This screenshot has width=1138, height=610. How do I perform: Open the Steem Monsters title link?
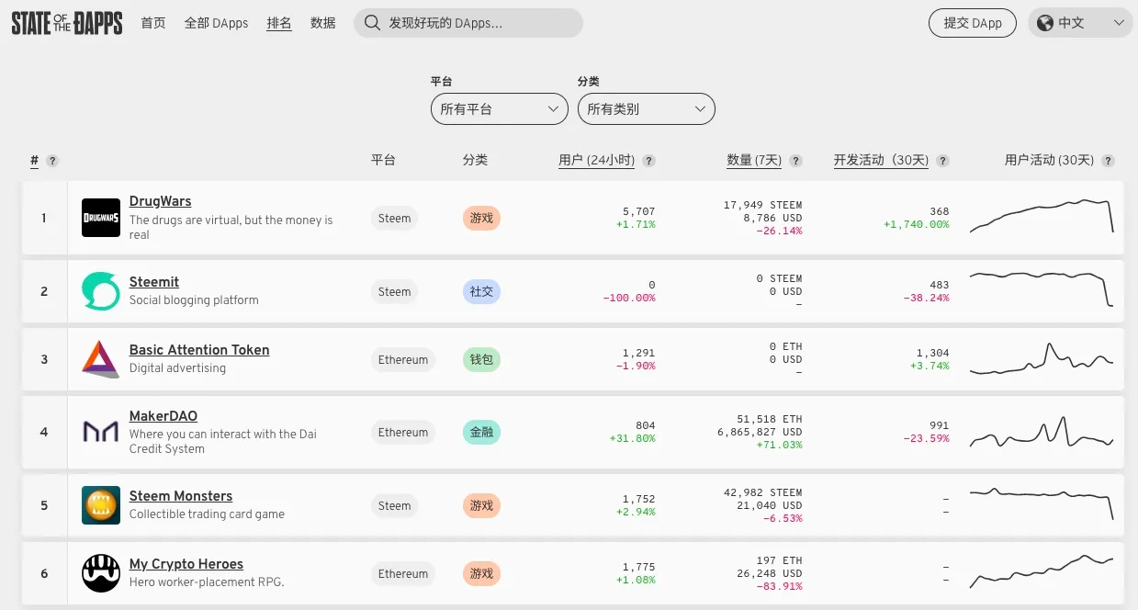[x=181, y=496]
